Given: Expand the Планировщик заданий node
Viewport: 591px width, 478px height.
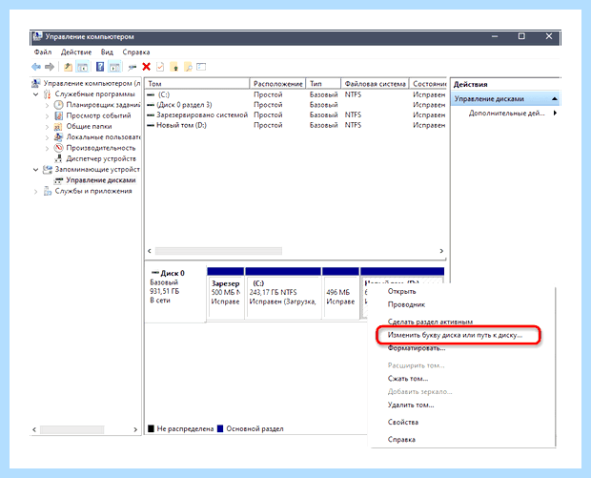Looking at the screenshot, I should (47, 105).
